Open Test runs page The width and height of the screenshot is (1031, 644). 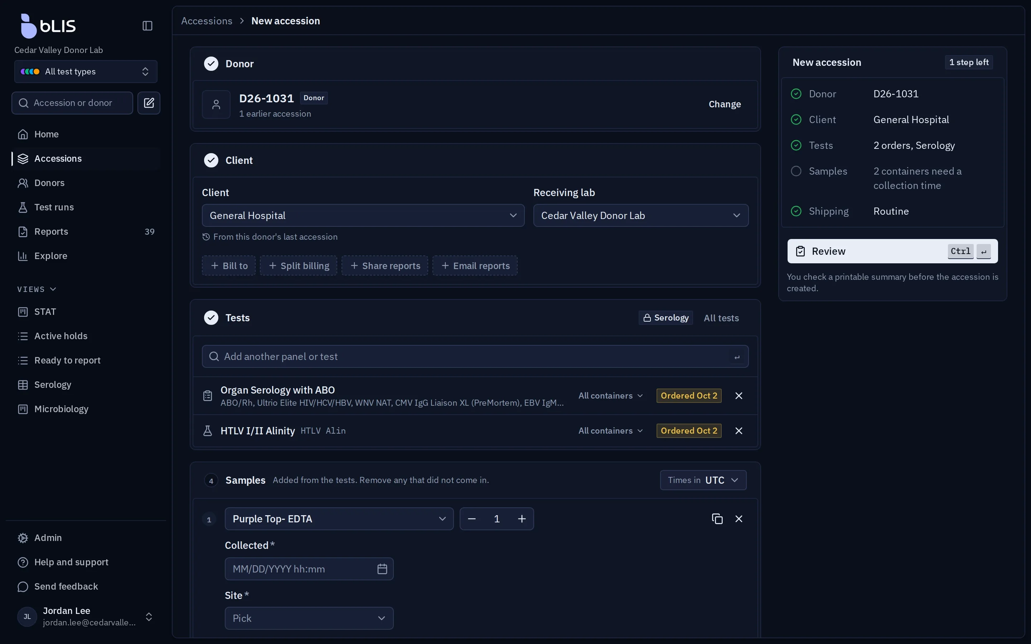pyautogui.click(x=86, y=207)
